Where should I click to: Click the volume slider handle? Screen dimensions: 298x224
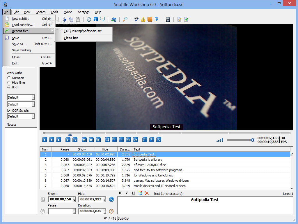[x=252, y=140]
